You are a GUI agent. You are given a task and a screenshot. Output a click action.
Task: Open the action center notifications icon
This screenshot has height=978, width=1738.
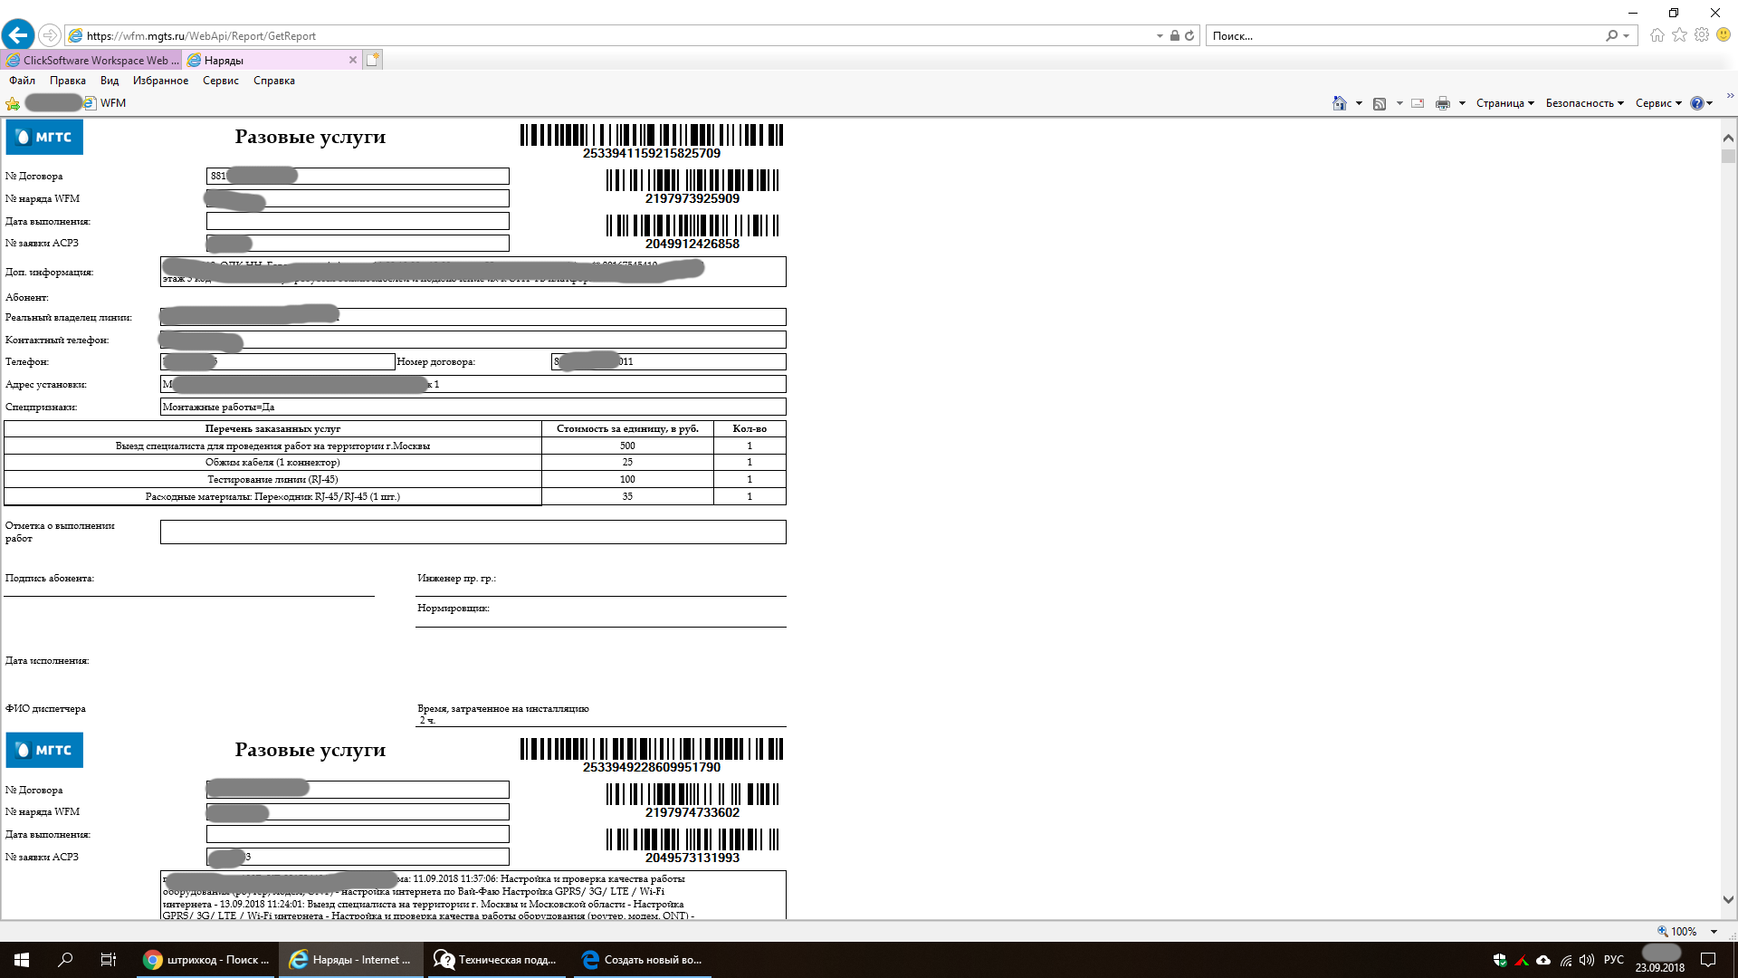coord(1708,960)
